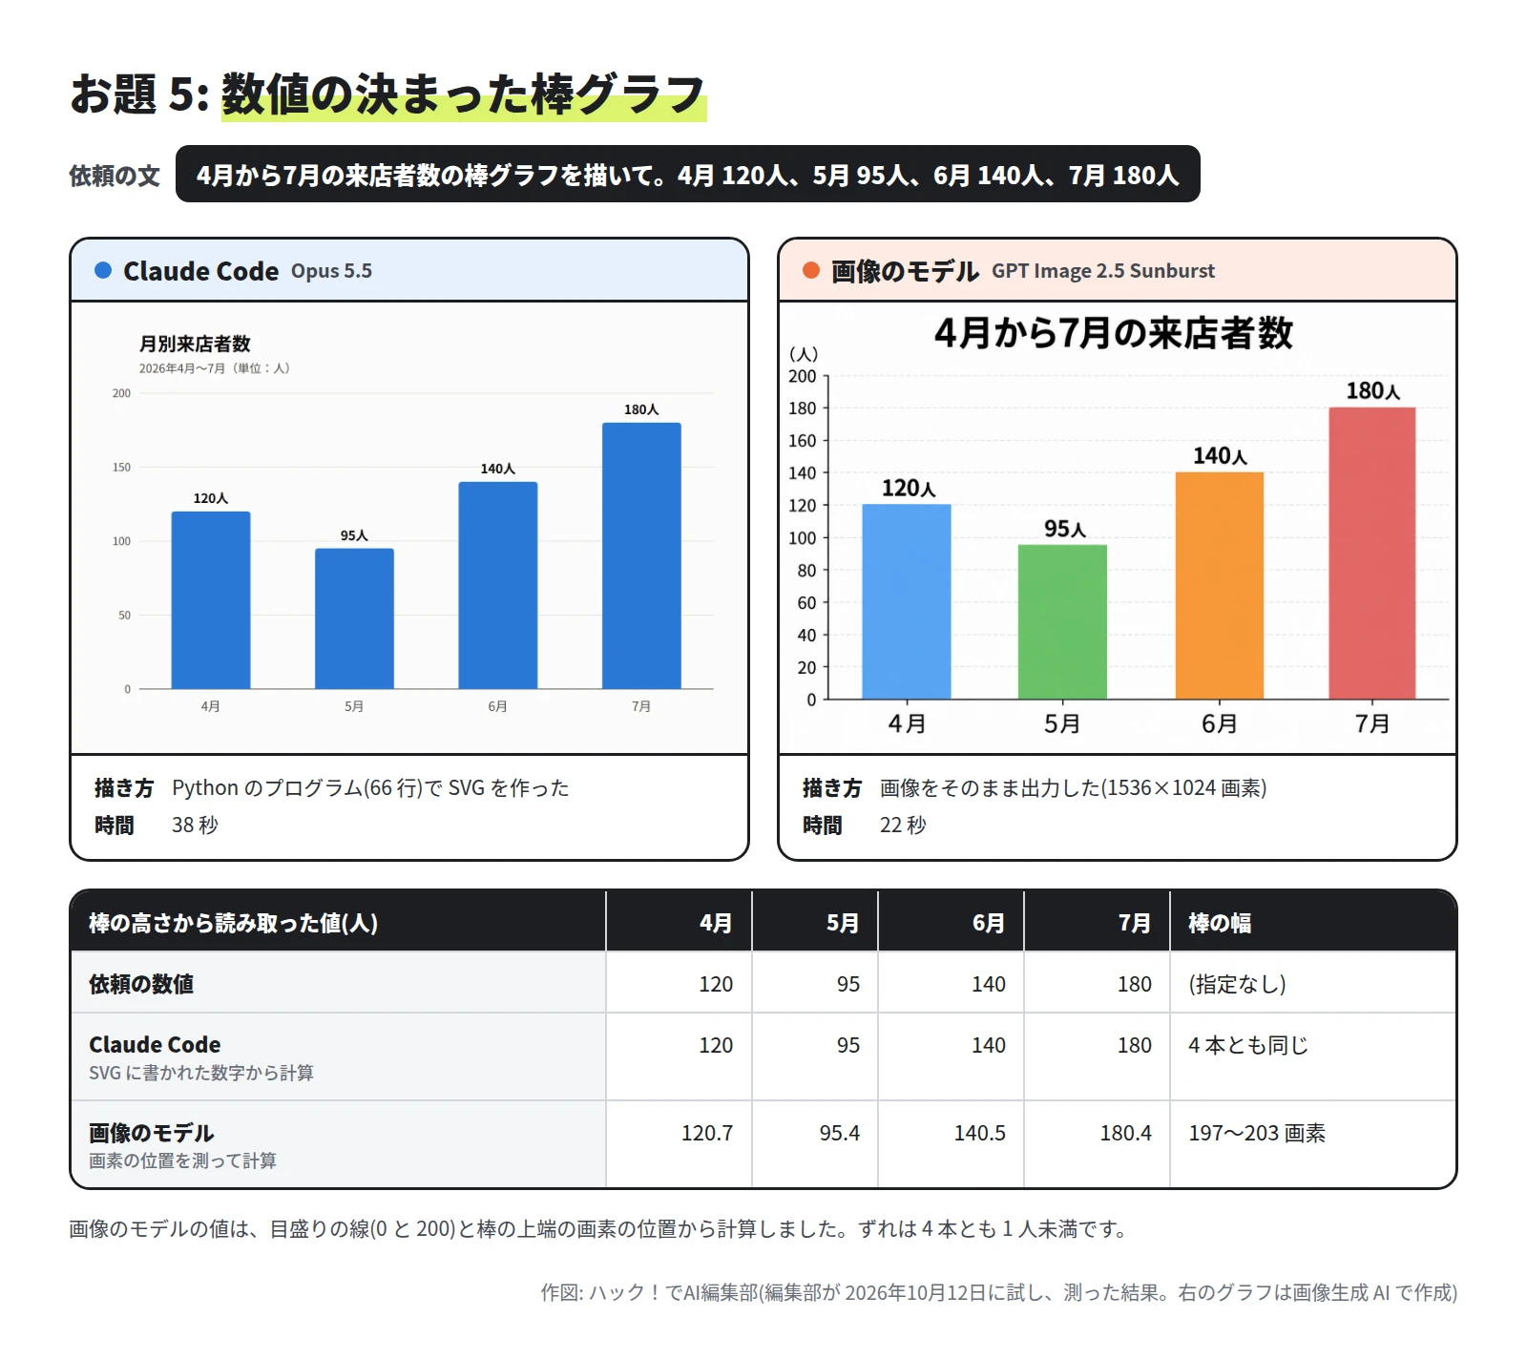
Task: Click the 5月 bar in the Claude Code chart
Action: coord(354,618)
